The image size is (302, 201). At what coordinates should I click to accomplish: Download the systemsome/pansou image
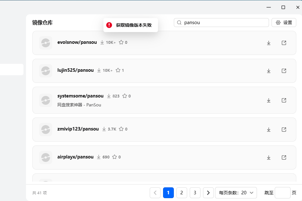269,100
